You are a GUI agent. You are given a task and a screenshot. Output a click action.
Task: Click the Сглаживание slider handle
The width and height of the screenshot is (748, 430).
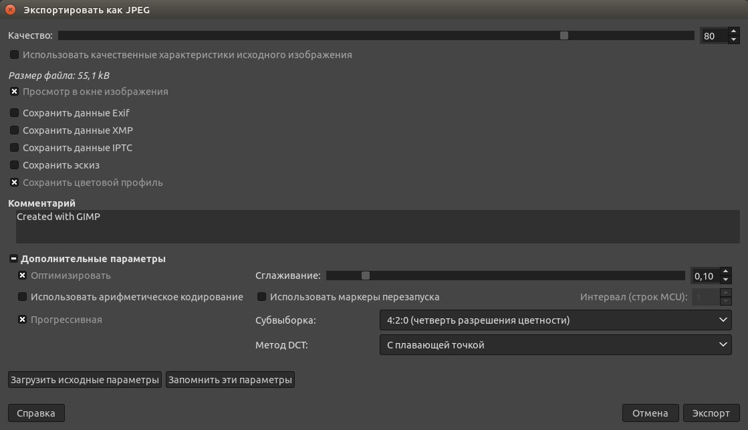(365, 276)
